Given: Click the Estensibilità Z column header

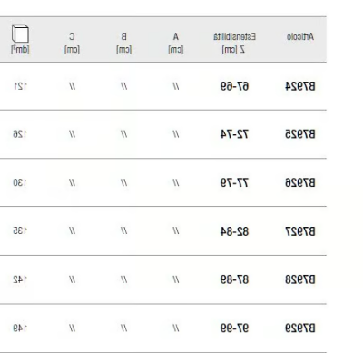Looking at the screenshot, I should pos(234,43).
